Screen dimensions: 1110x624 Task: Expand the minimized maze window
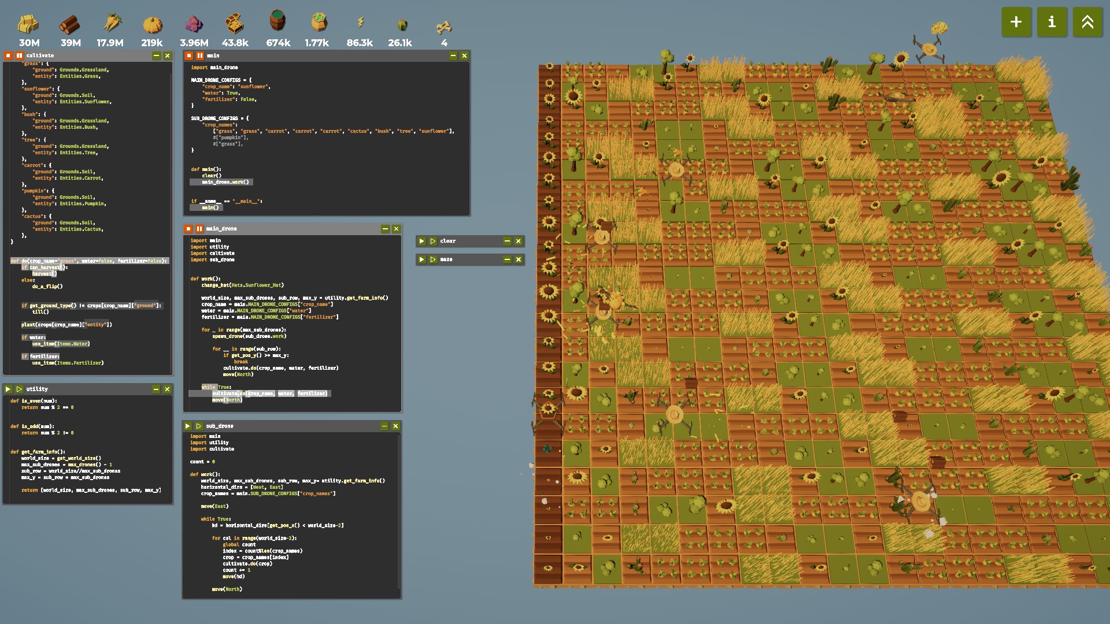(507, 259)
